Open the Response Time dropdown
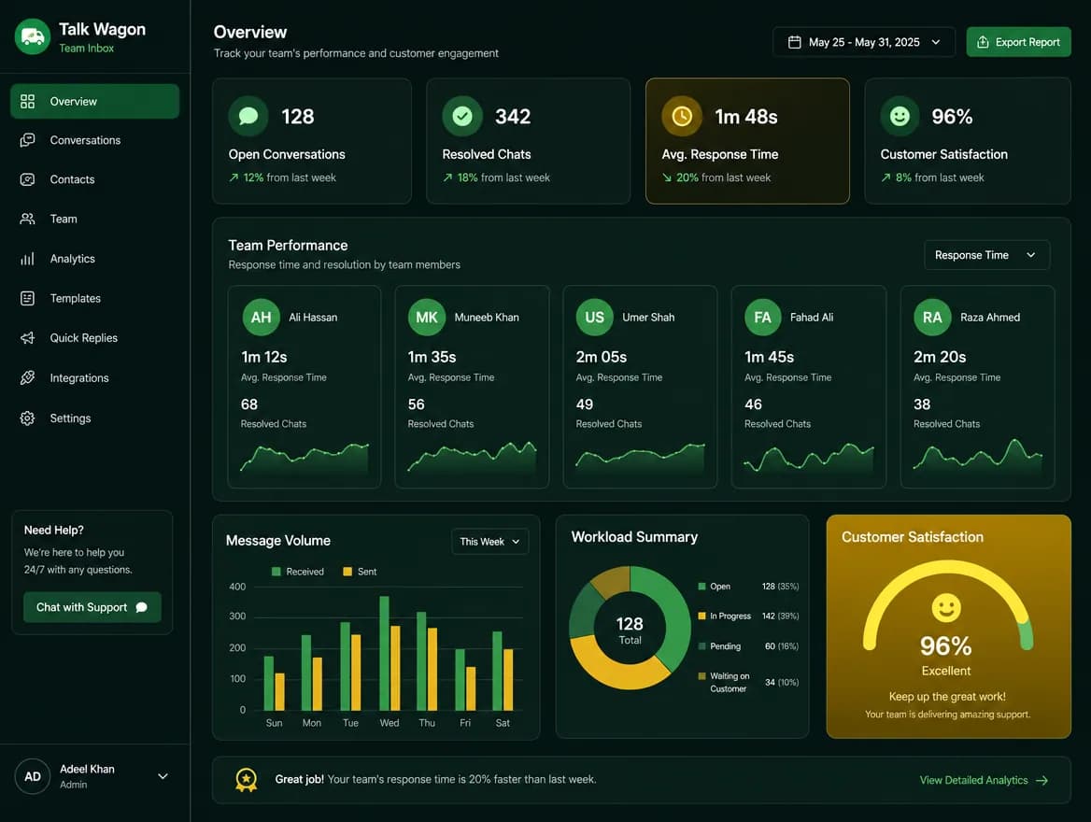The image size is (1091, 822). click(986, 255)
